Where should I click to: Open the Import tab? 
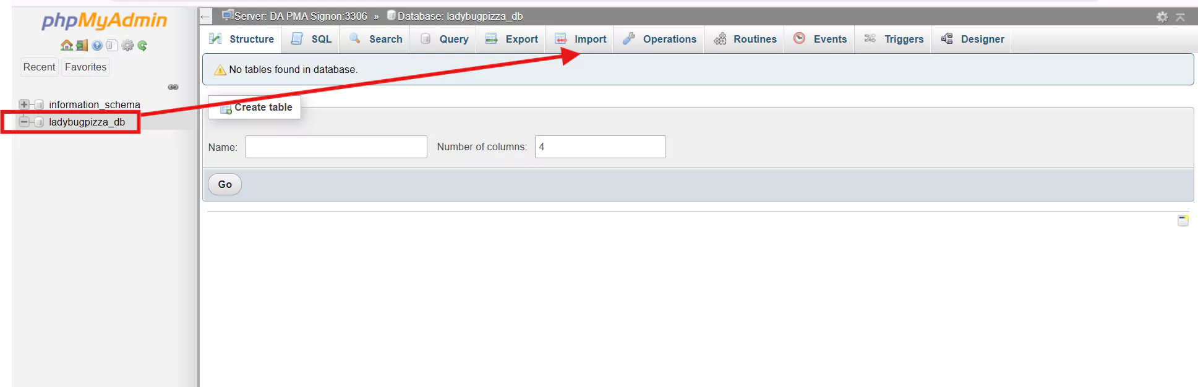click(580, 39)
